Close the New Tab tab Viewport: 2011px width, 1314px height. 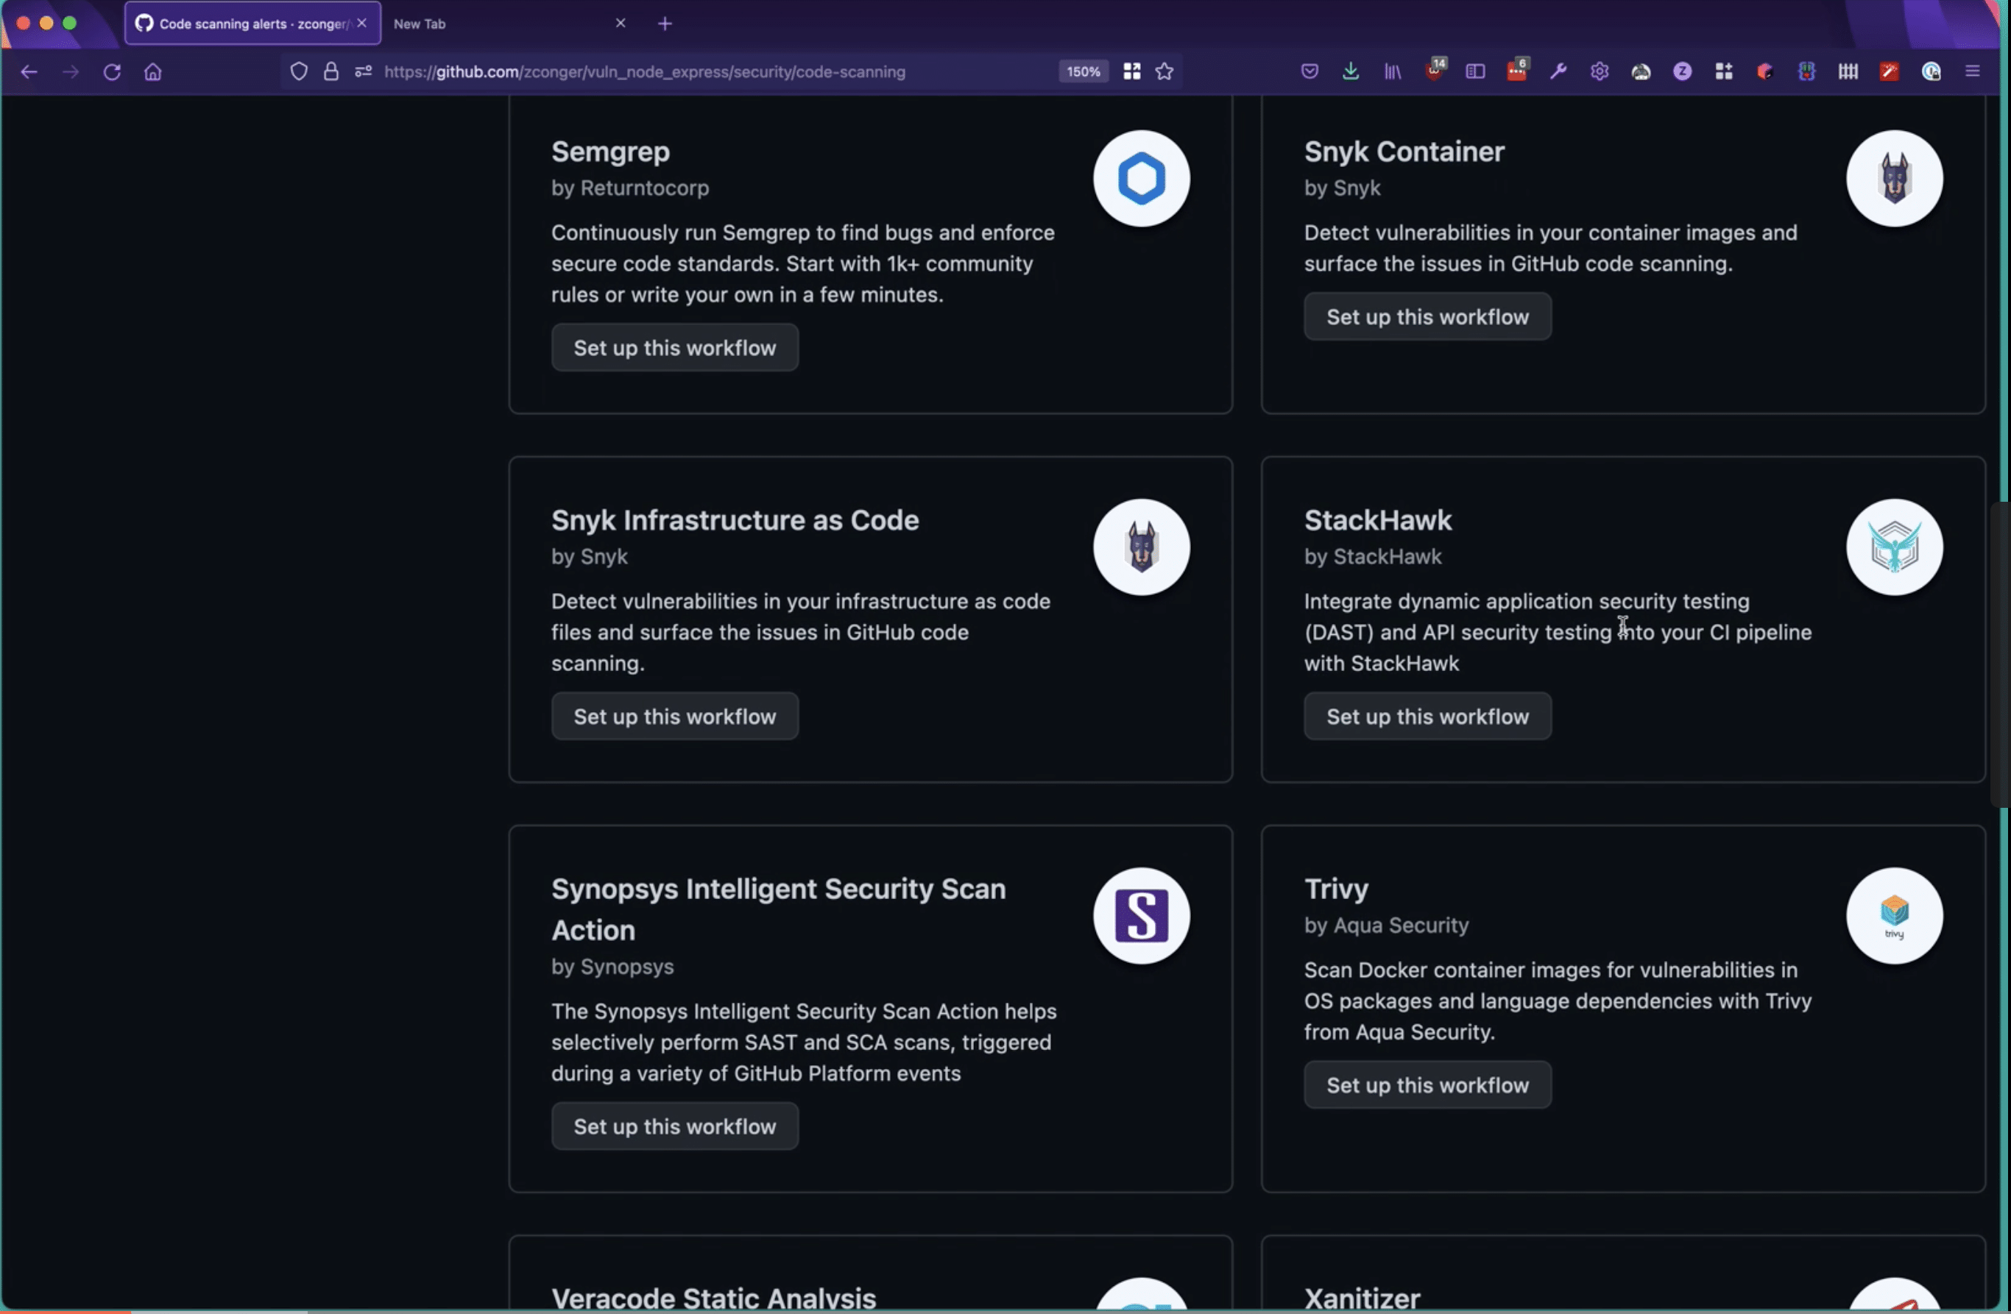[x=621, y=24]
